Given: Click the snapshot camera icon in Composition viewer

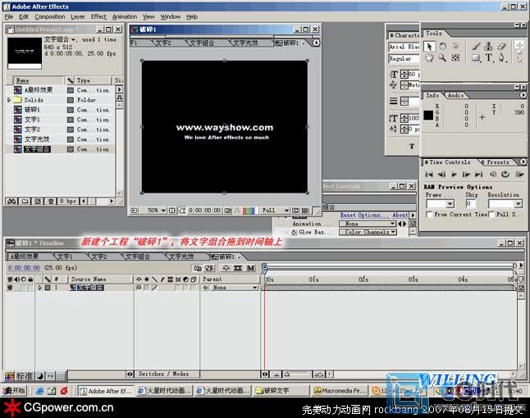Looking at the screenshot, I should [x=228, y=211].
